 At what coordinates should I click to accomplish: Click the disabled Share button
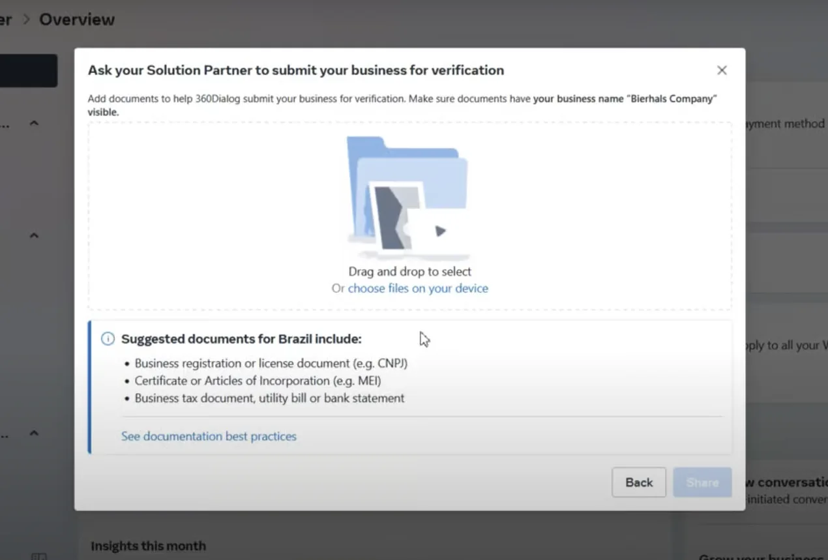point(702,482)
